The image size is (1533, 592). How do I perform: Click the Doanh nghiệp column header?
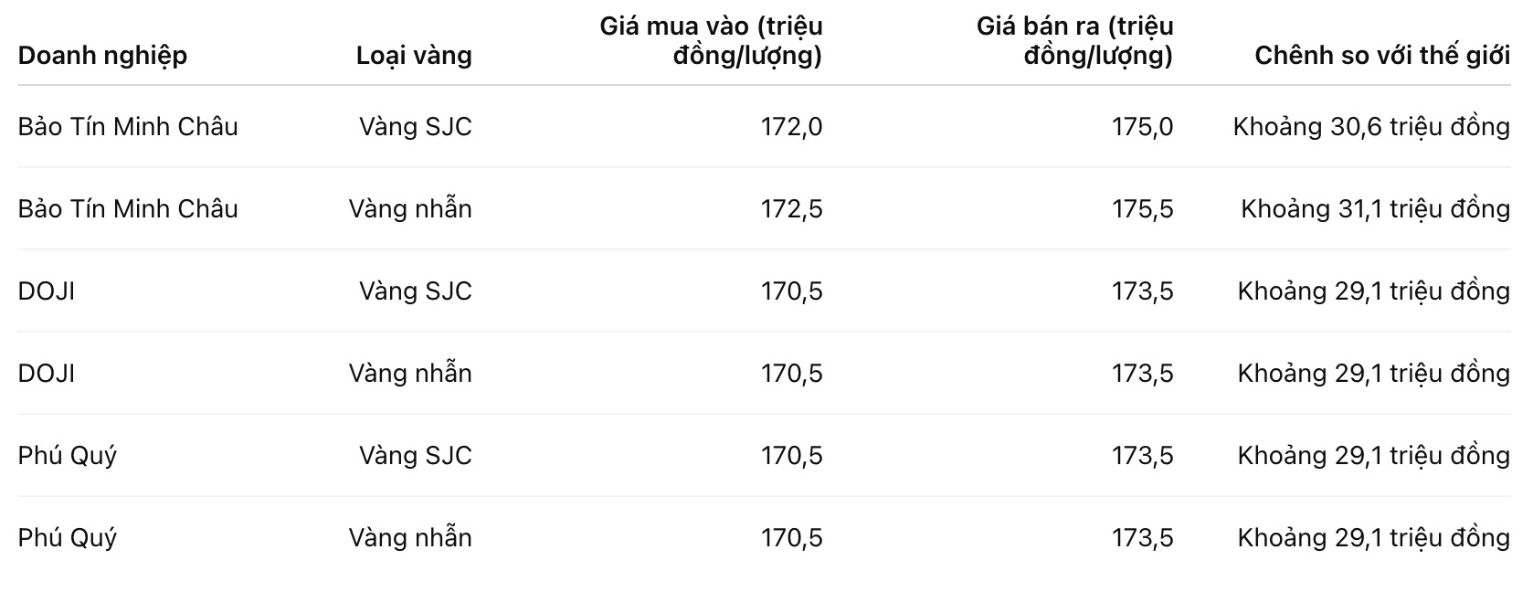[x=102, y=56]
